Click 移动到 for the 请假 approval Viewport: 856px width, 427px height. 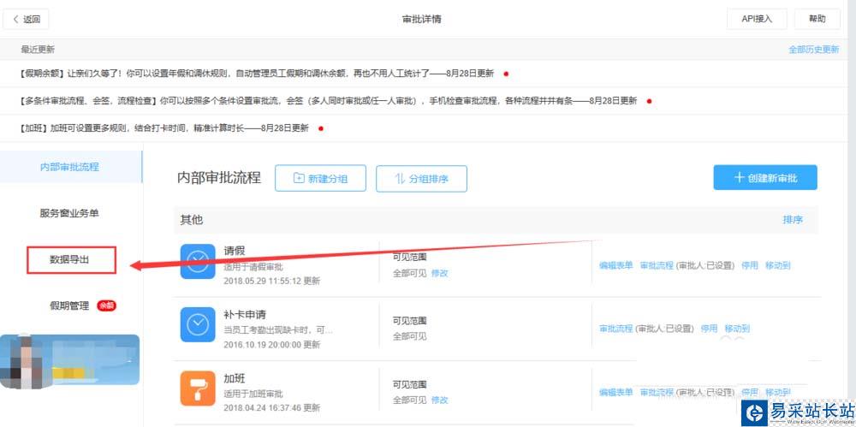tap(777, 265)
